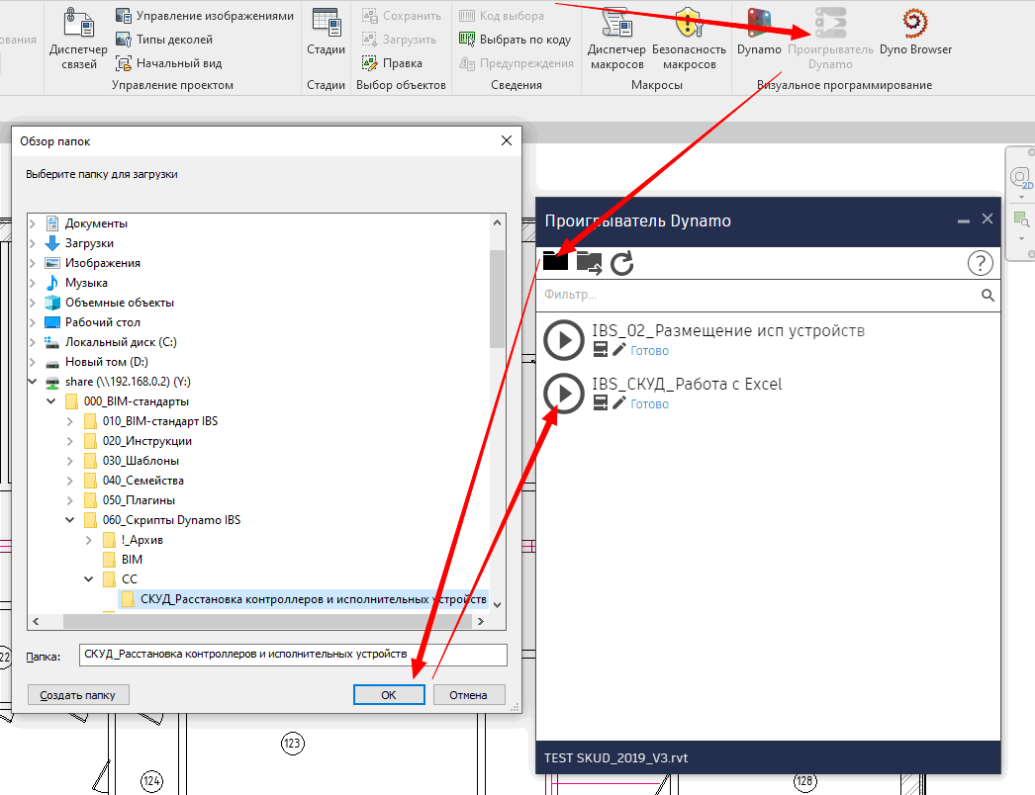1035x795 pixels.
Task: Click the open folder location icon in Dynamo Player
Action: tap(589, 263)
